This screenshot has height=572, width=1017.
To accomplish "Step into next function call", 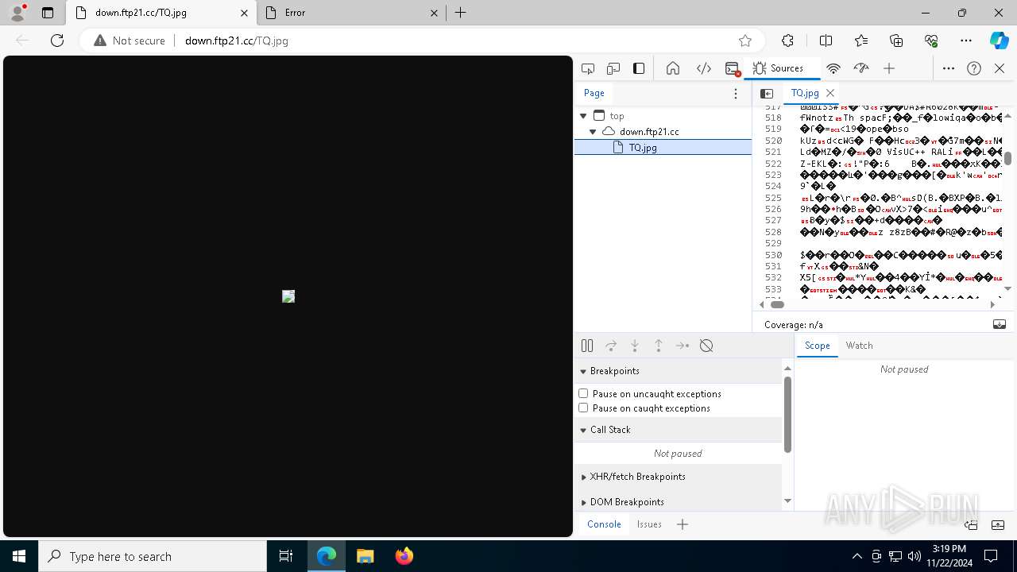I will 635,346.
